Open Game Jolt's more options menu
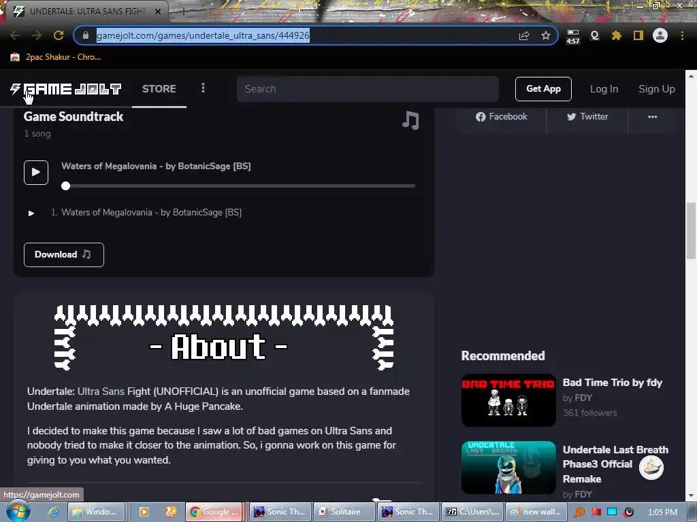697x522 pixels. [203, 88]
